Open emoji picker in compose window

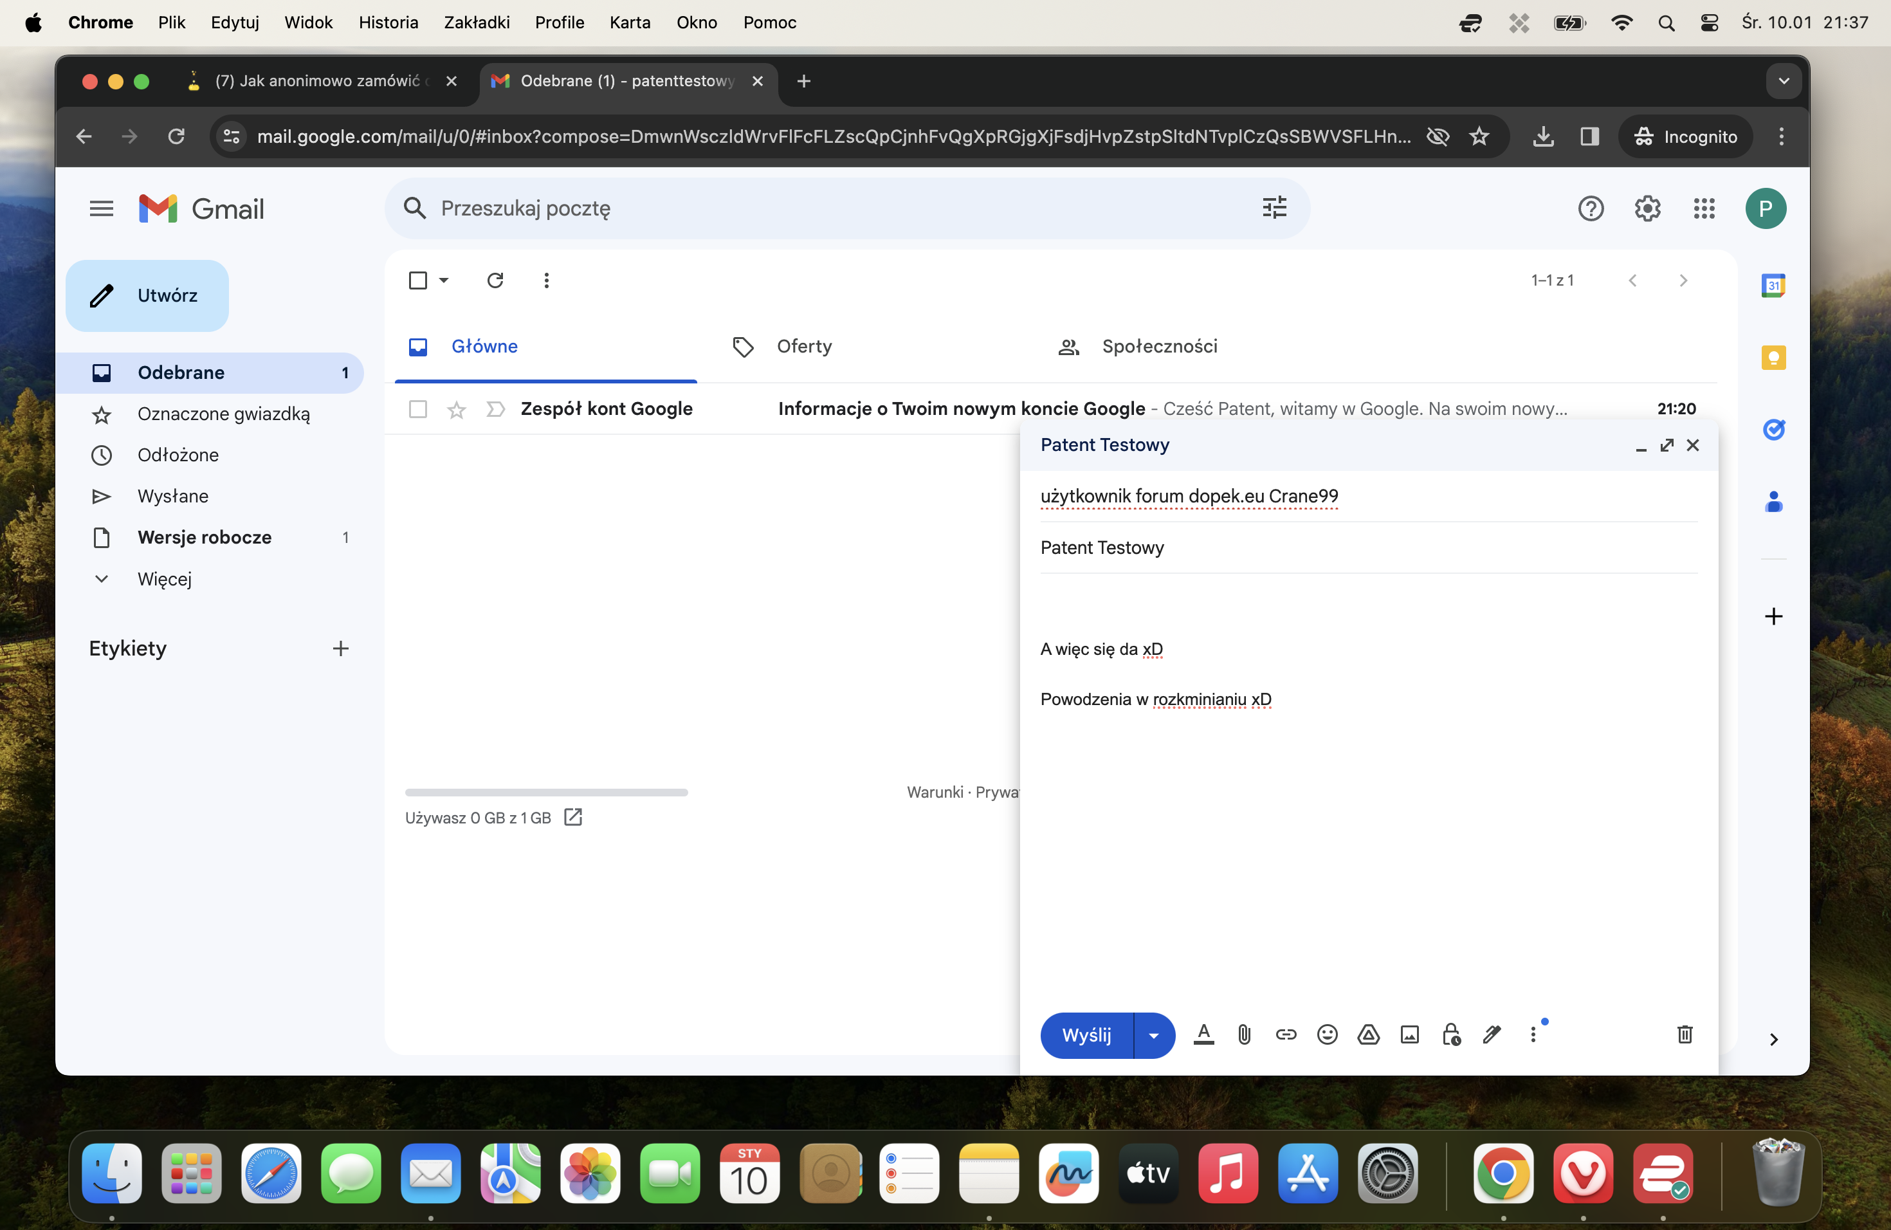(x=1327, y=1034)
